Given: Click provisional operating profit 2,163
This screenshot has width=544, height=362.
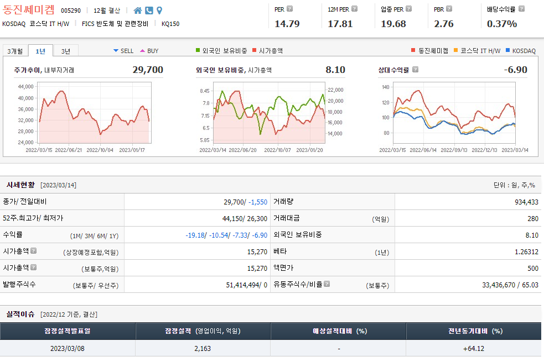Looking at the screenshot, I should point(203,349).
